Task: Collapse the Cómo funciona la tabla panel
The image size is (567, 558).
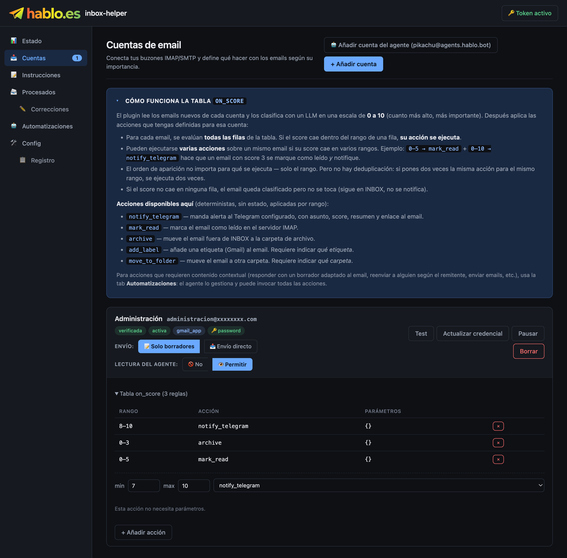Action: tap(117, 101)
